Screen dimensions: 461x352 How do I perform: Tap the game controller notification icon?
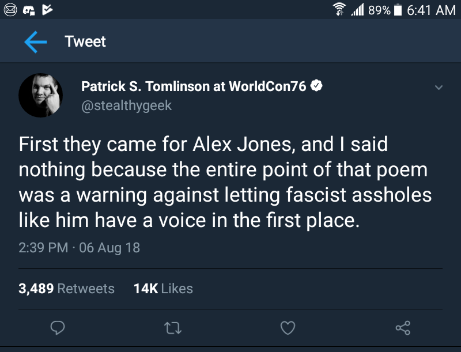coord(28,10)
